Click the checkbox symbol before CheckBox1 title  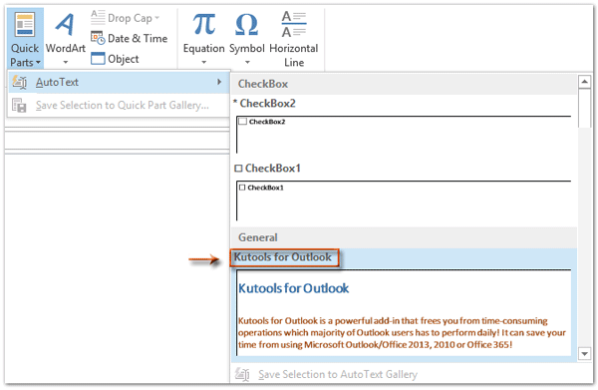click(x=239, y=169)
